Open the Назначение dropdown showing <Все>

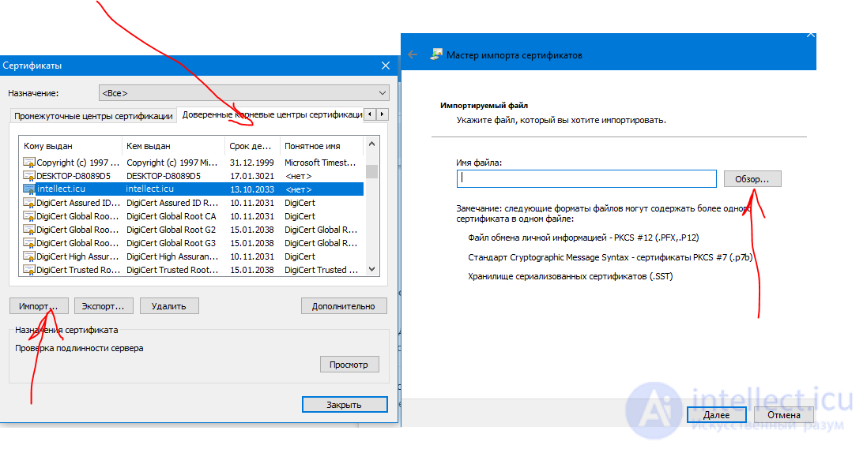pos(244,93)
